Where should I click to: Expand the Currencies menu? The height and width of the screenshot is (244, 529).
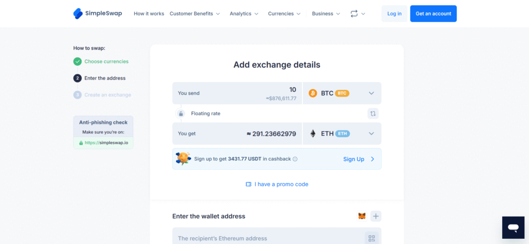[284, 14]
